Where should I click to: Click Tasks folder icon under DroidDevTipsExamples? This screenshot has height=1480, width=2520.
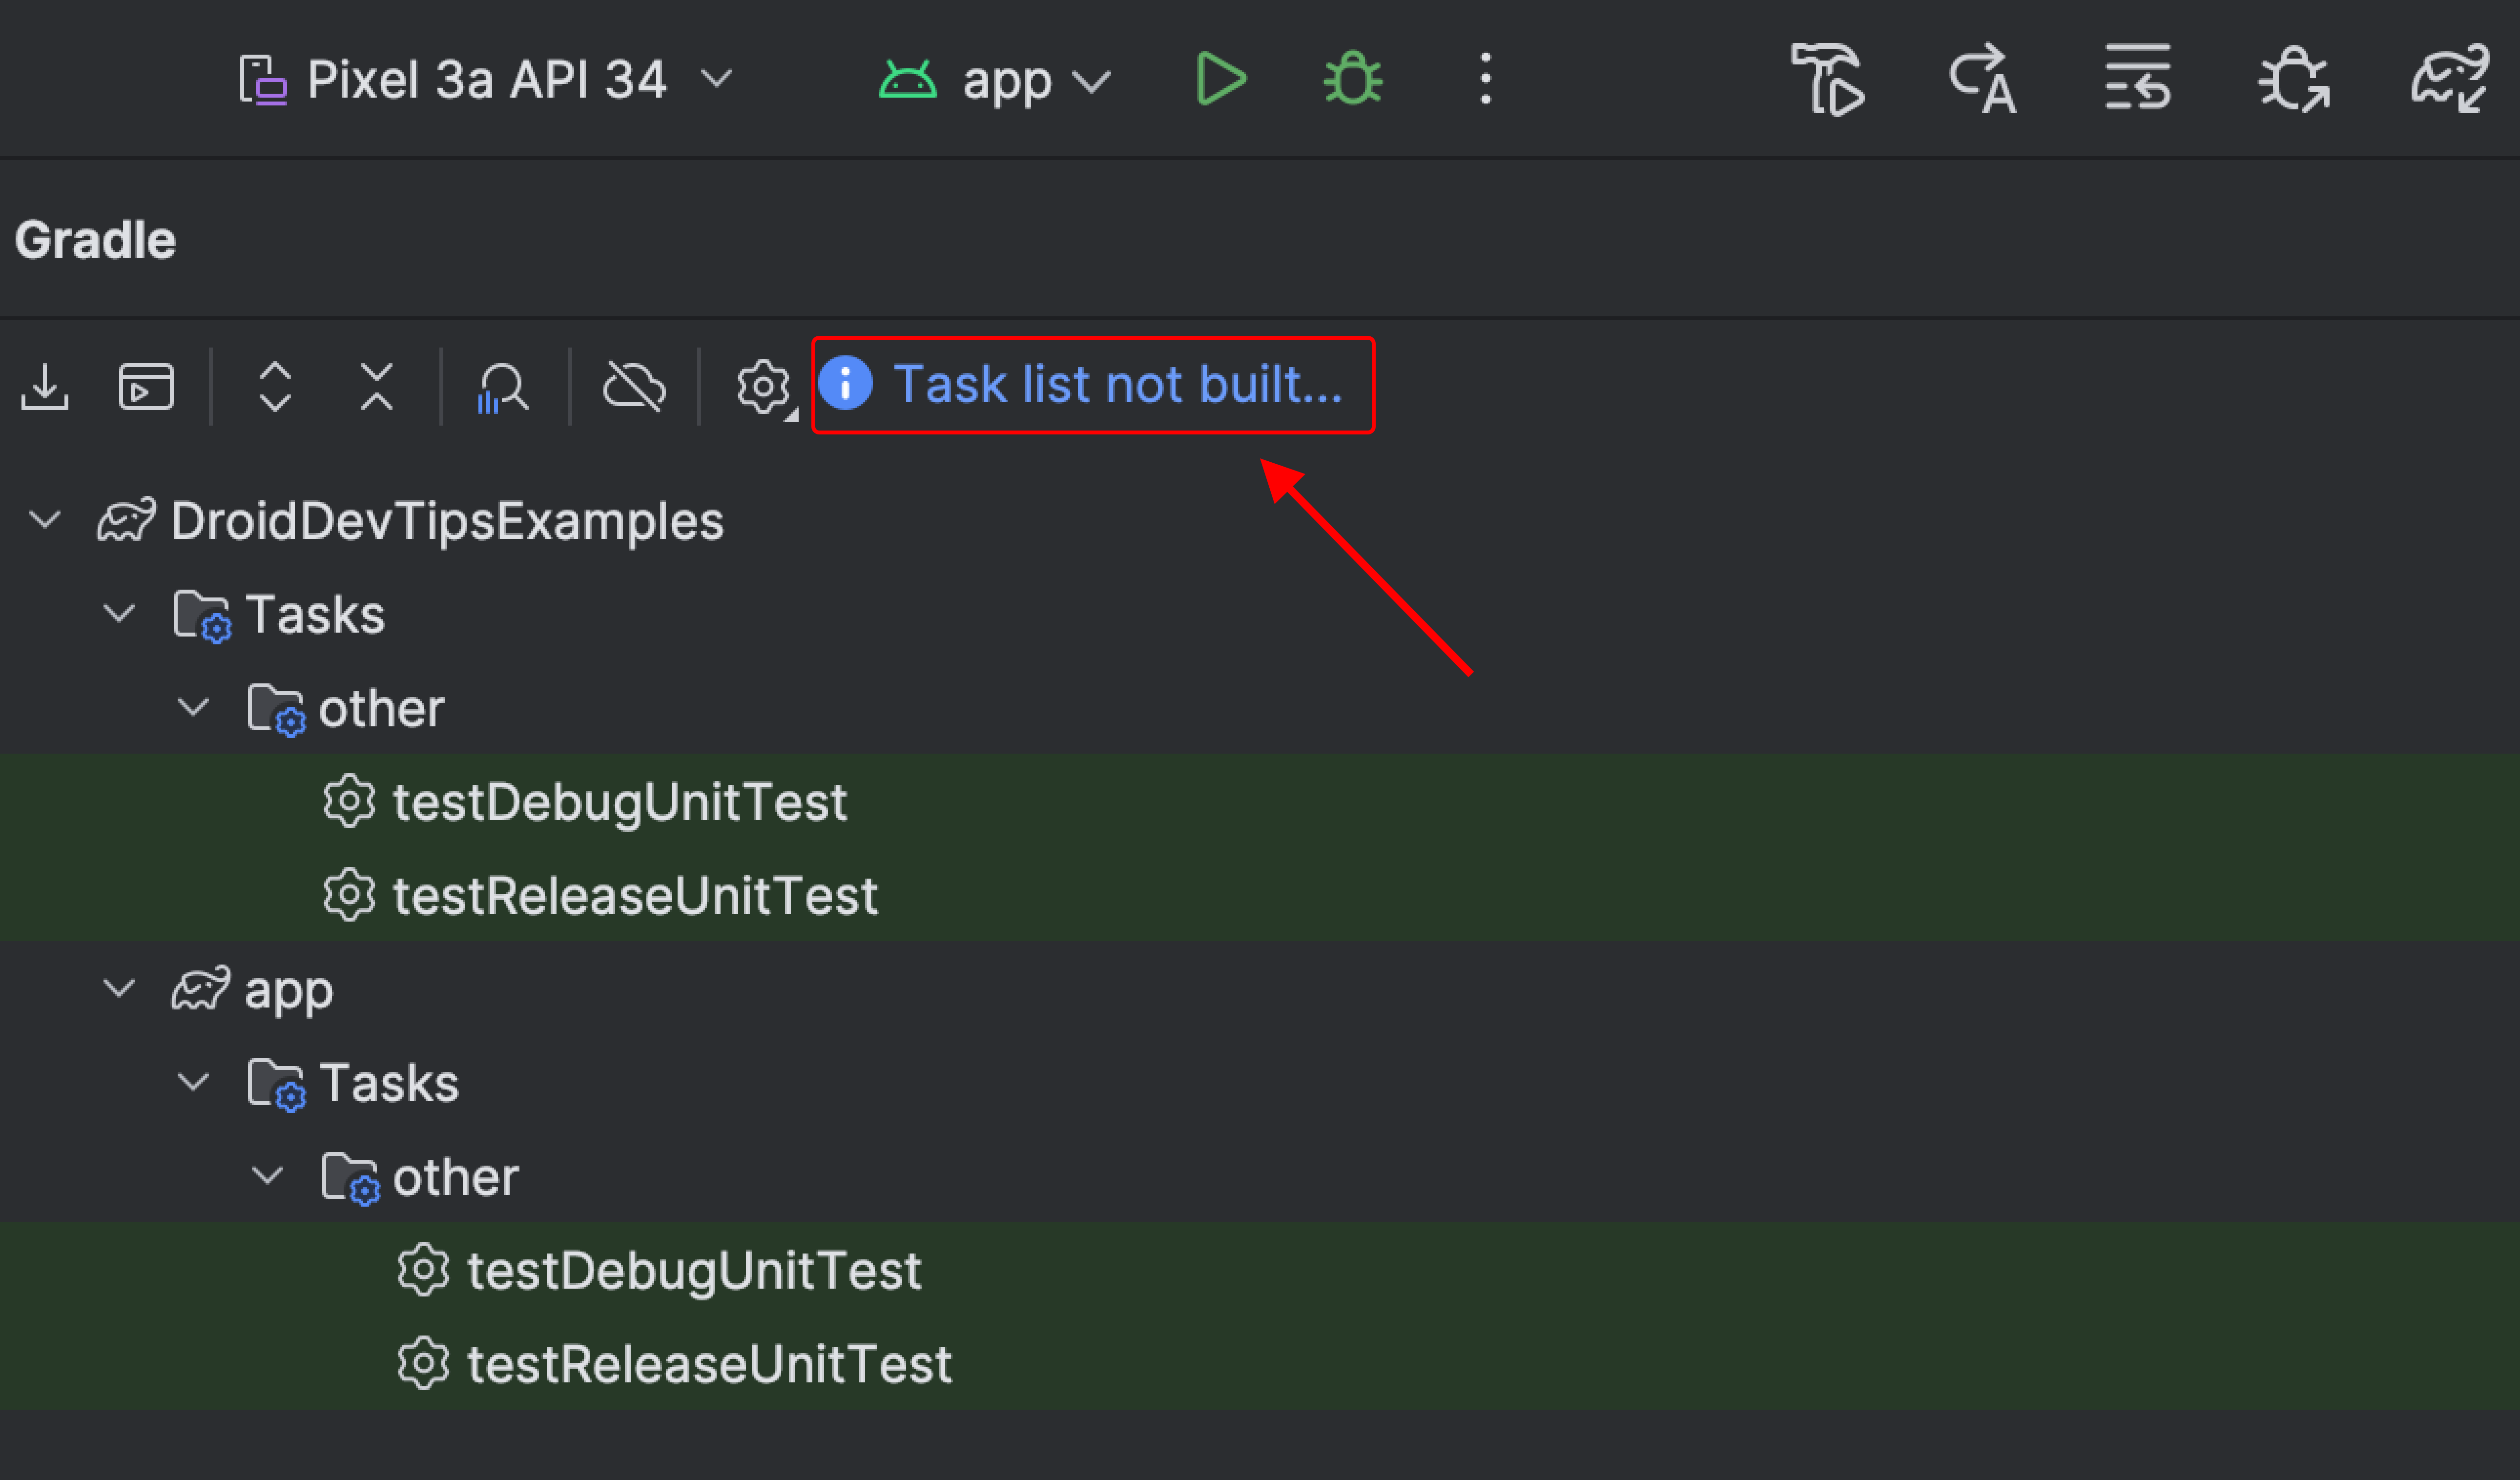(202, 616)
